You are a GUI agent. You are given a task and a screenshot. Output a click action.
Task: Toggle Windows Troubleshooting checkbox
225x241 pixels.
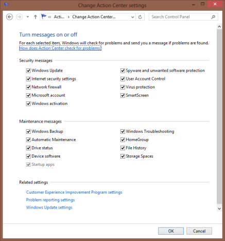tap(123, 131)
